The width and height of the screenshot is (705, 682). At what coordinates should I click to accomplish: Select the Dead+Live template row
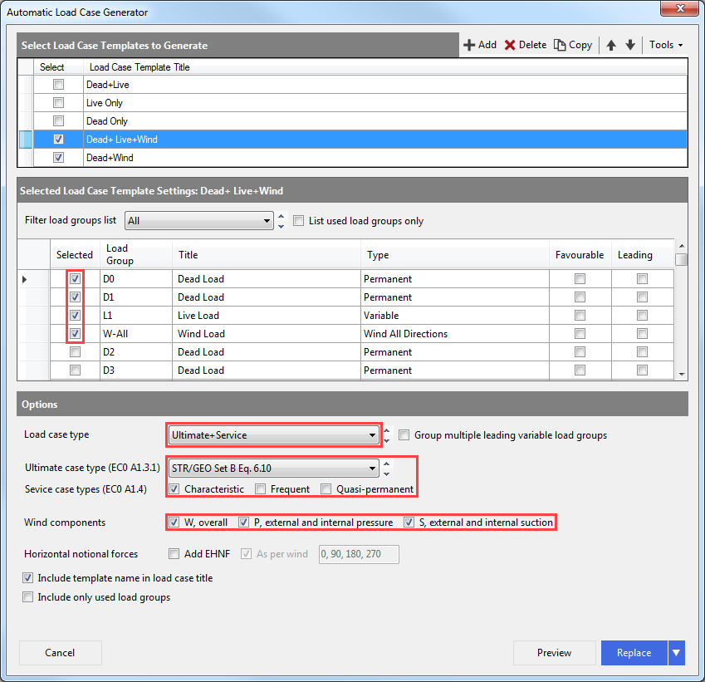coord(108,85)
